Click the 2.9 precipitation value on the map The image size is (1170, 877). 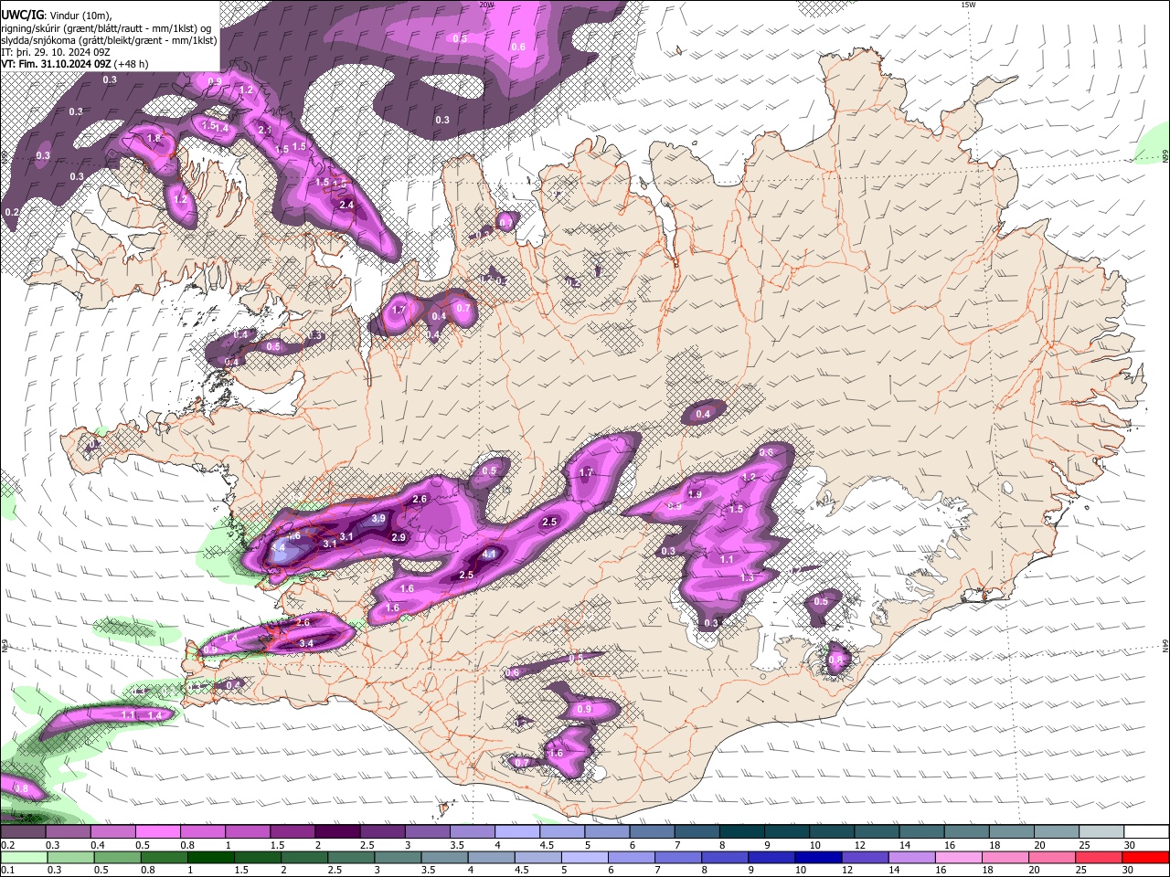click(399, 537)
